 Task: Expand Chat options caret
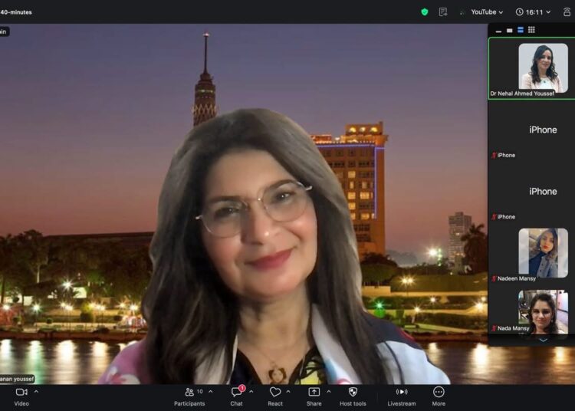tap(251, 392)
